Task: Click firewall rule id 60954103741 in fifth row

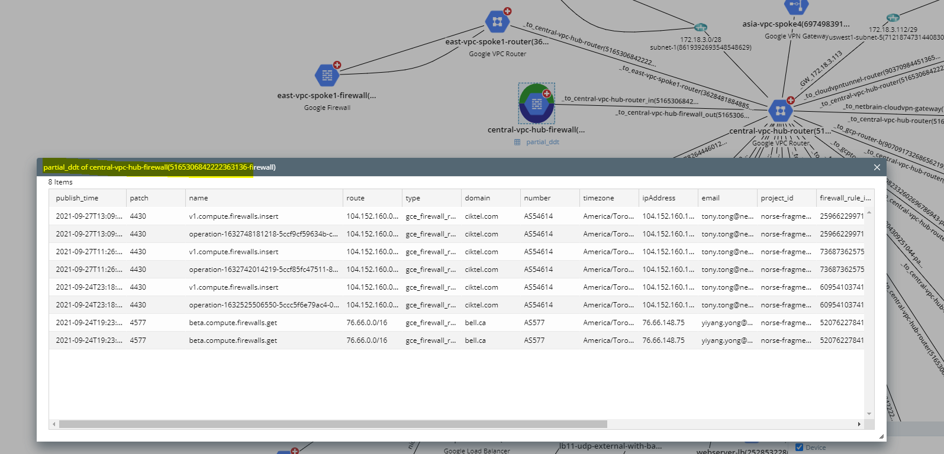Action: point(842,287)
